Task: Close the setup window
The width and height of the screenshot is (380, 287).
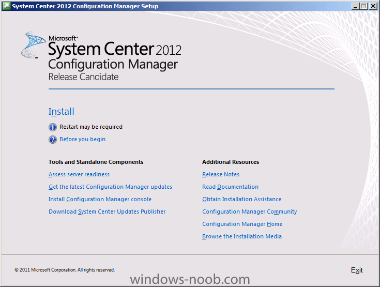Action: pyautogui.click(x=373, y=6)
